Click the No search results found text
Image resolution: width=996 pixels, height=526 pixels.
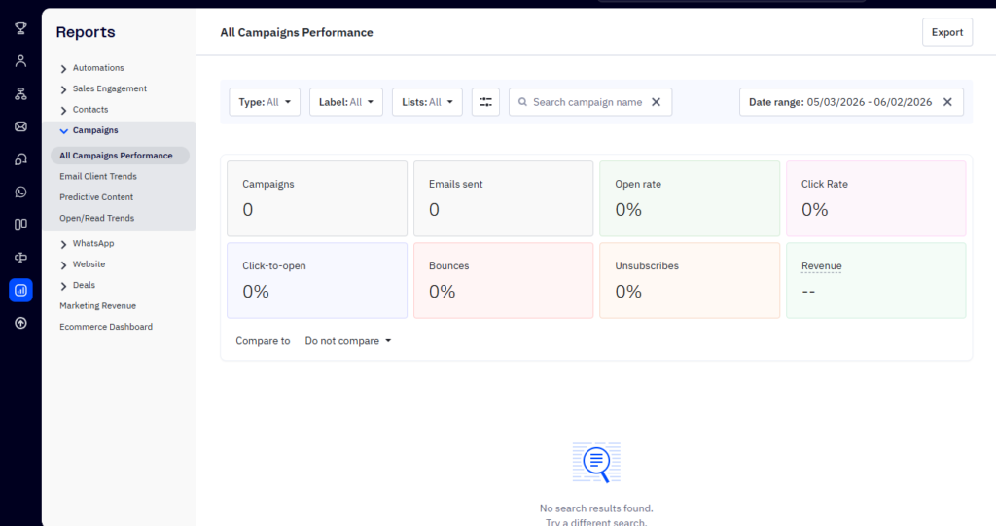pos(596,508)
